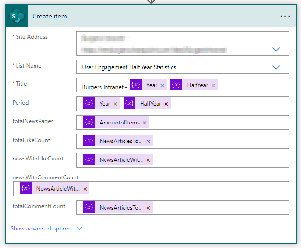Remove Year token from Title field

point(162,85)
